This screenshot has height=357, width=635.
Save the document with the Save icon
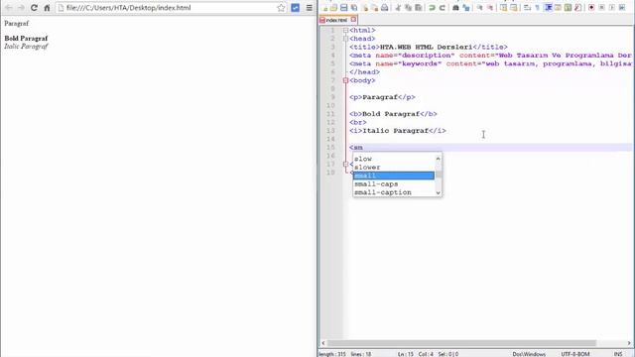tap(344, 8)
